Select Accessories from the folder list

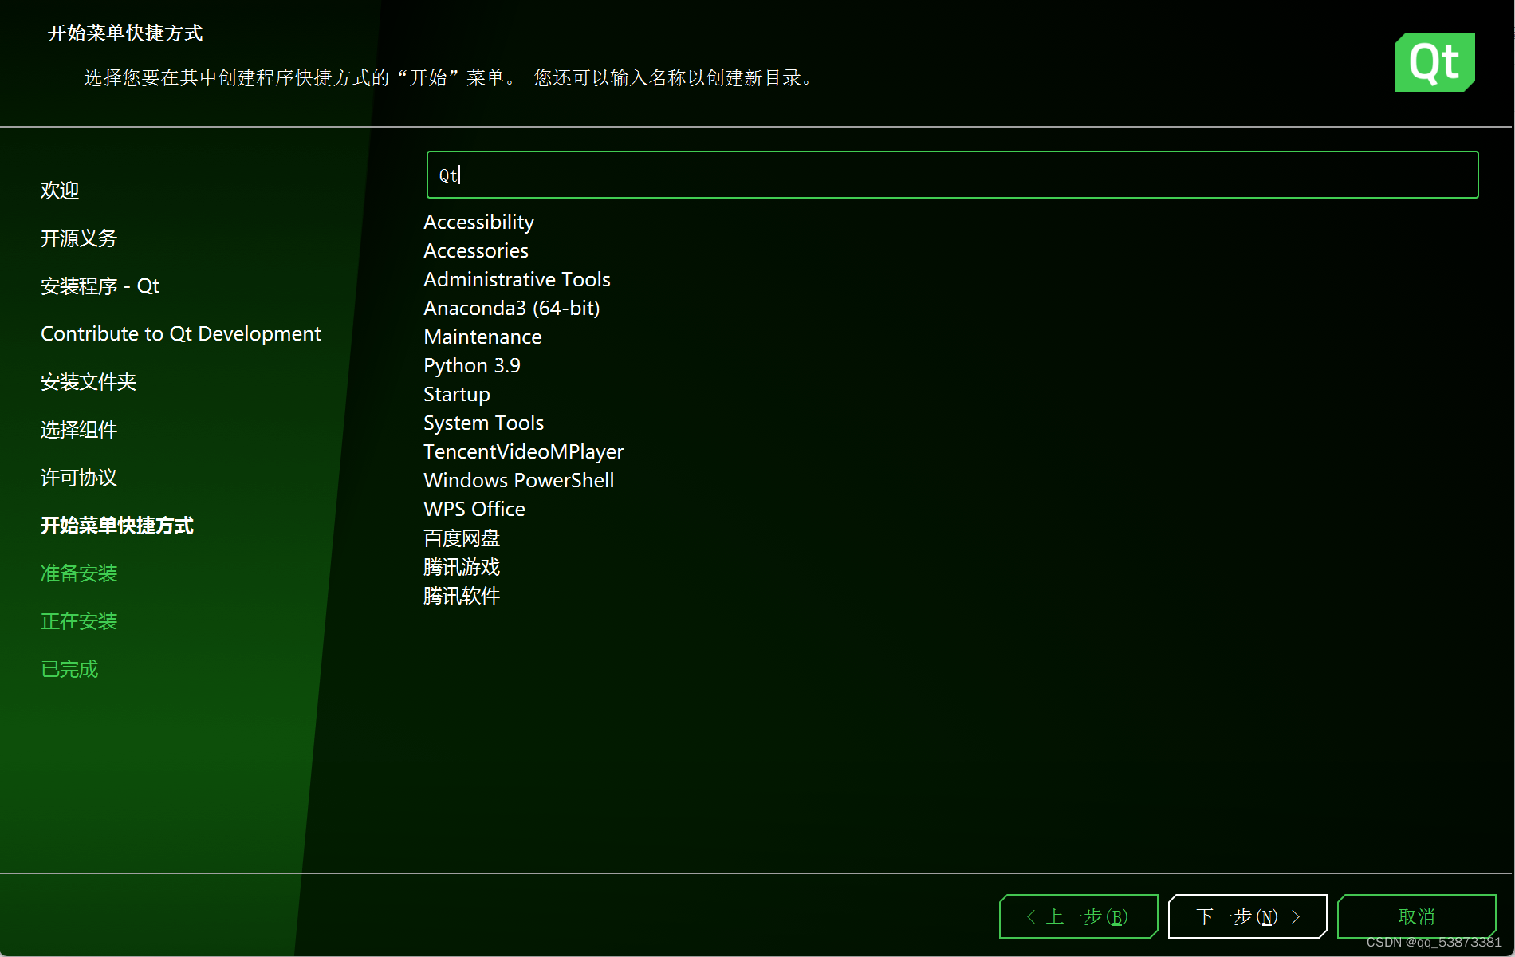point(475,250)
